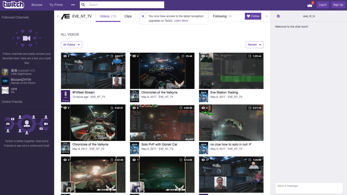Open the BlizzardZHTW channel avatar
This screenshot has height=195, width=347.
point(5,81)
